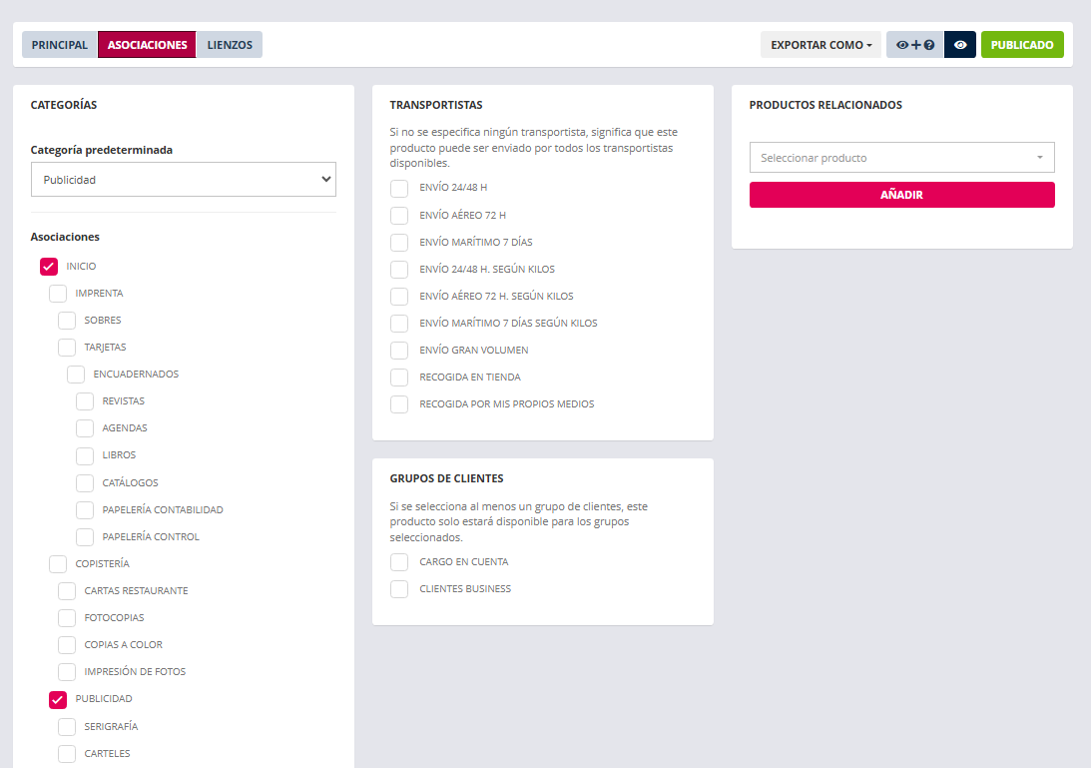
Task: Open the Exportar Como dropdown
Action: point(820,45)
